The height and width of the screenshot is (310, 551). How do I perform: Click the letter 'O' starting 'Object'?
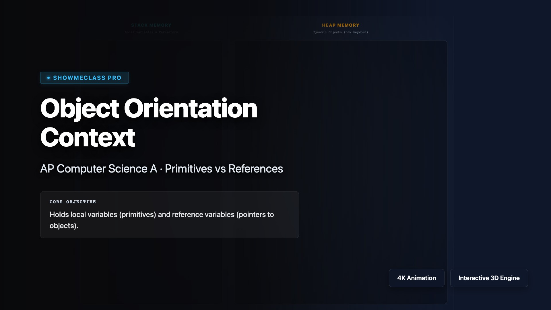tap(50, 108)
